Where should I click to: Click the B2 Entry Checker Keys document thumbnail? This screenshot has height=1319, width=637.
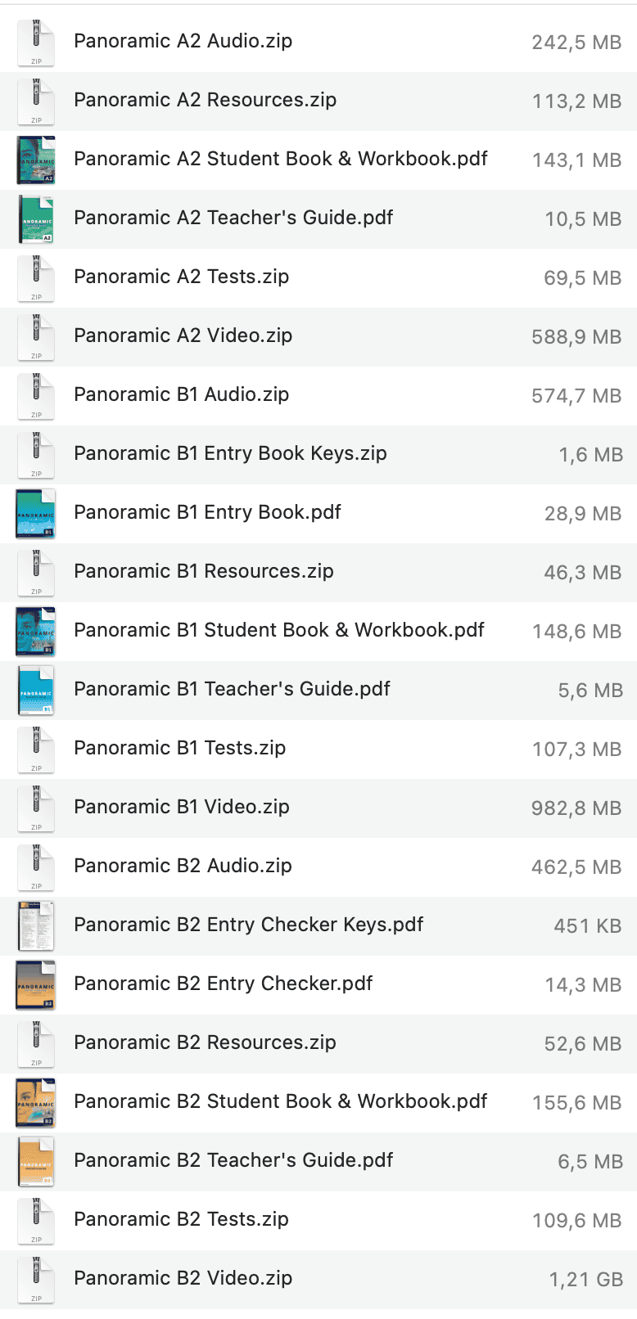coord(36,926)
